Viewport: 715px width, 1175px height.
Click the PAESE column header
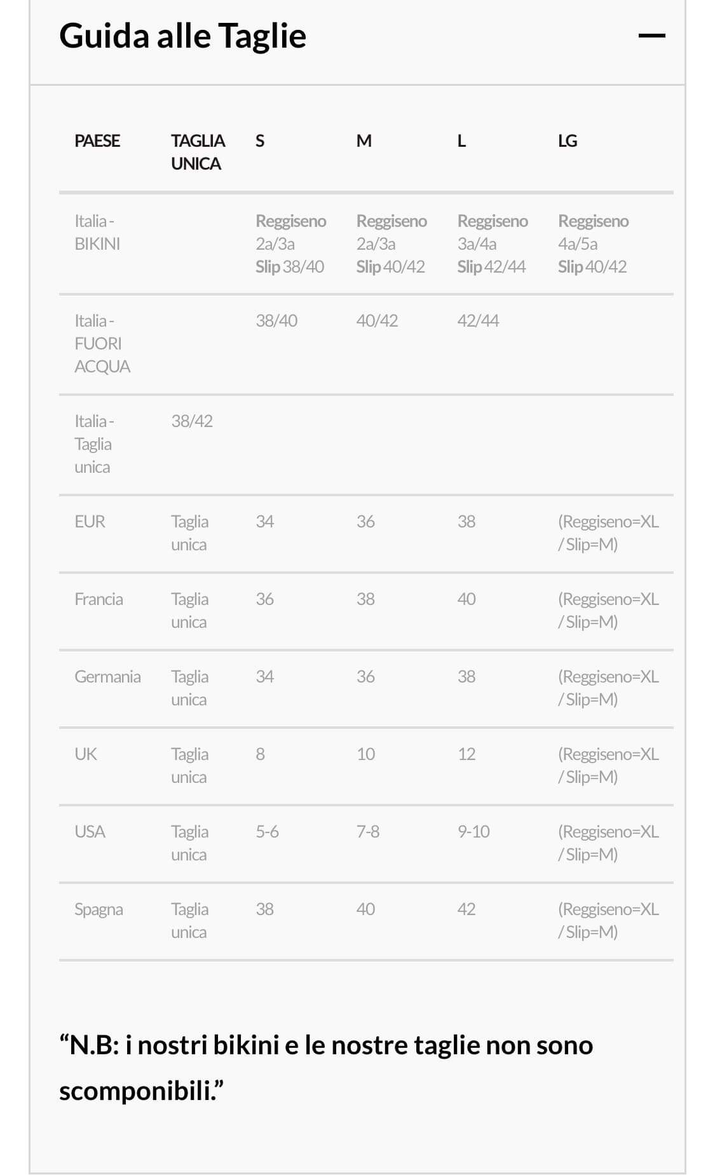(97, 141)
